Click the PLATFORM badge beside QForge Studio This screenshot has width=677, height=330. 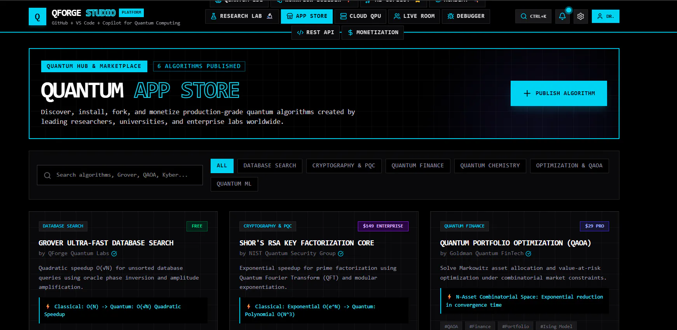pyautogui.click(x=131, y=13)
